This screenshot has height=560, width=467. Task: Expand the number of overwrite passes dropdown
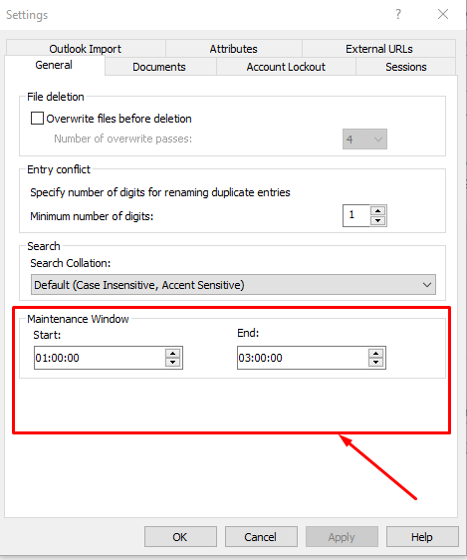[x=364, y=139]
